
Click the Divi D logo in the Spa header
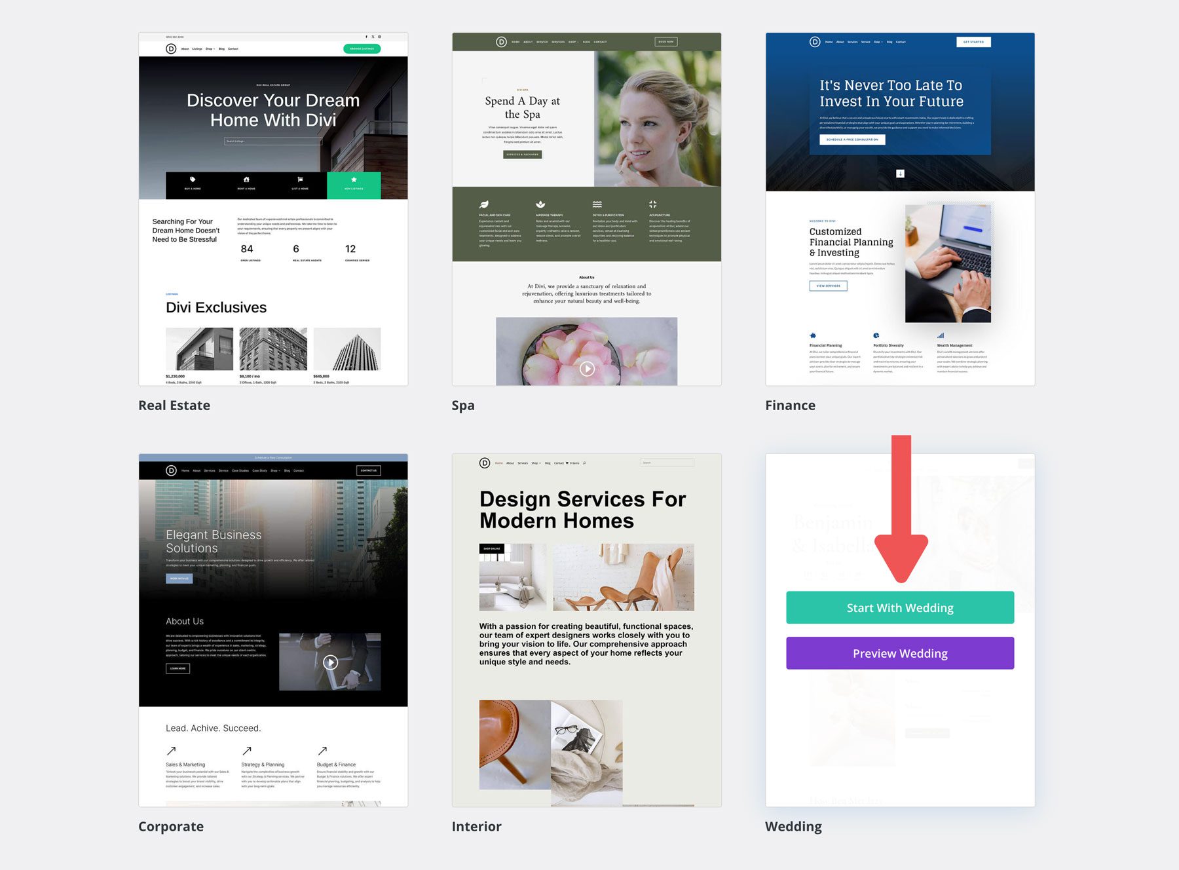(x=501, y=42)
